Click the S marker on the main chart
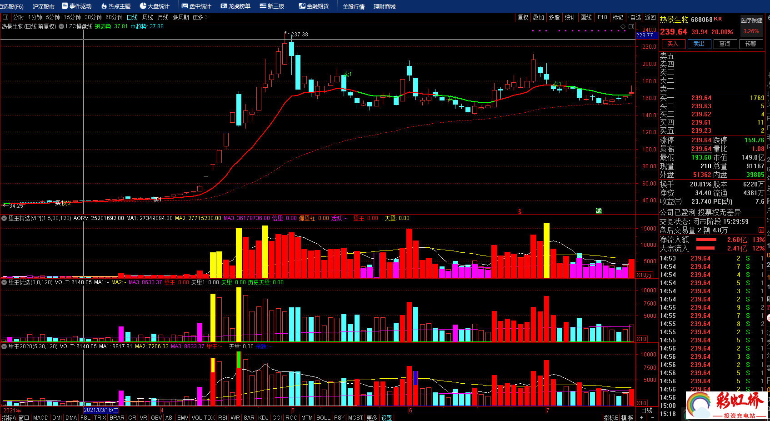770x421 pixels. click(520, 211)
